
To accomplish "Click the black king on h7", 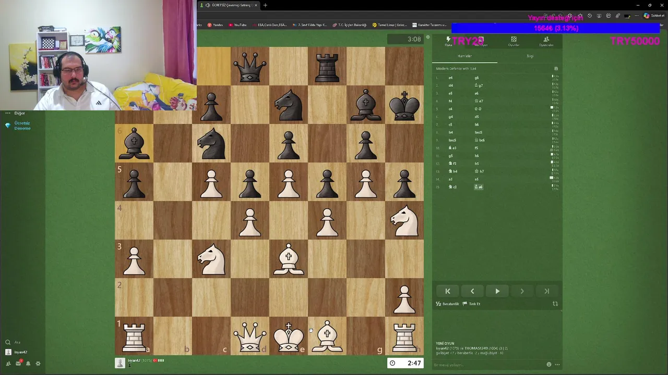I will (404, 105).
